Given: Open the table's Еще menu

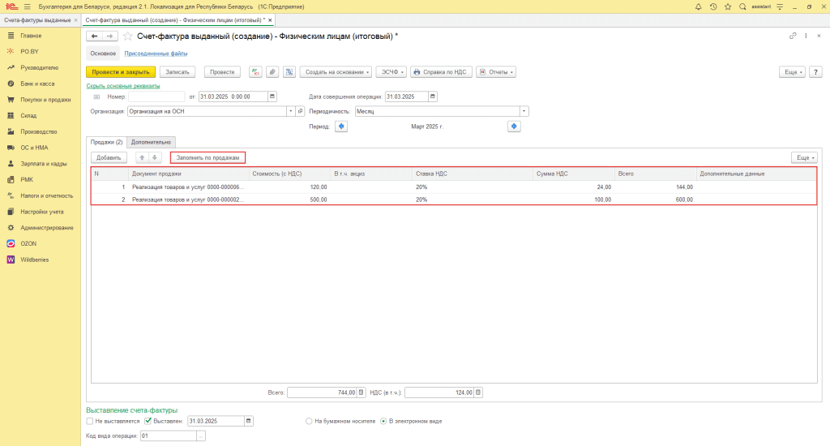Looking at the screenshot, I should pyautogui.click(x=805, y=158).
